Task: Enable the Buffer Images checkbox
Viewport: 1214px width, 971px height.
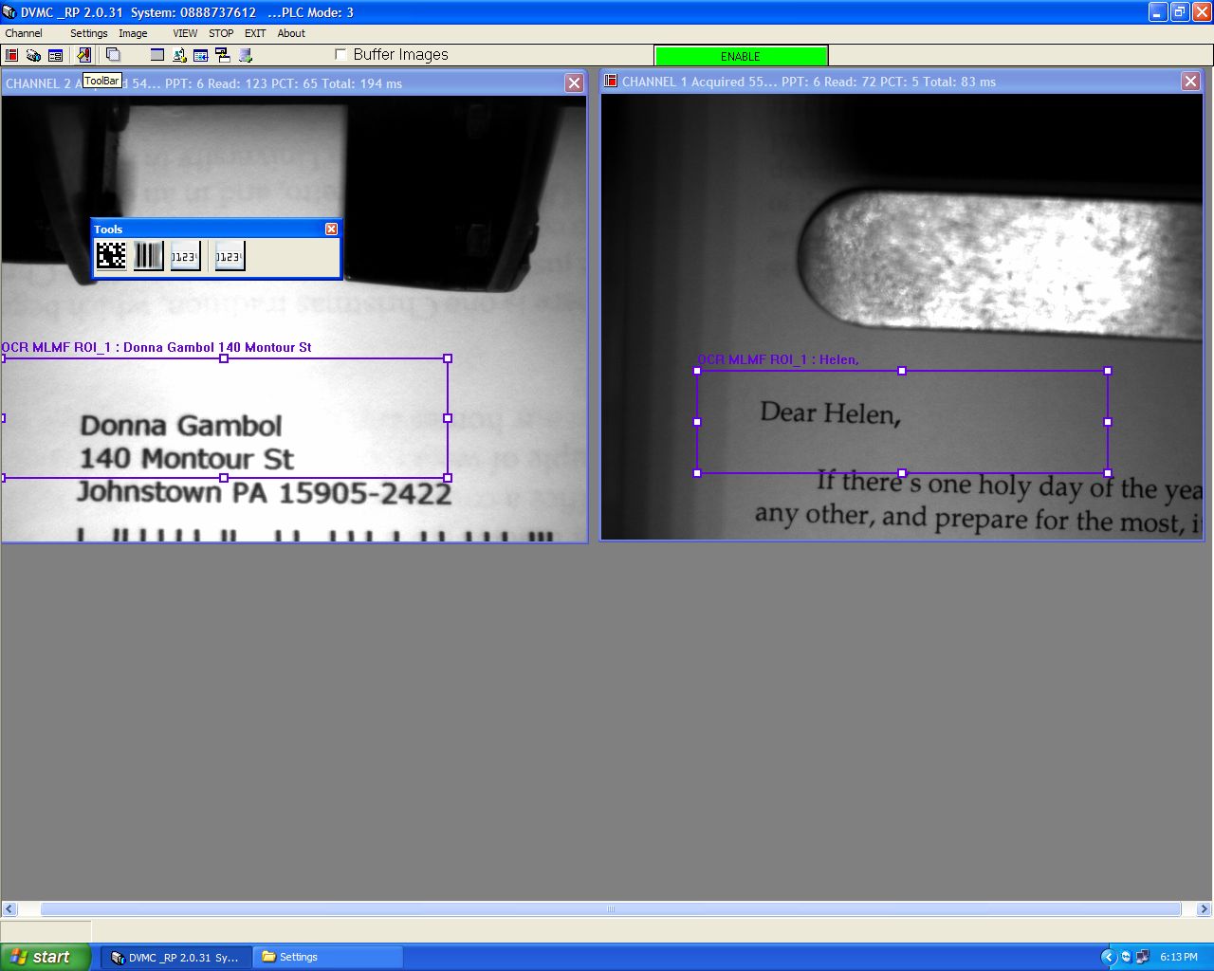Action: click(x=341, y=55)
